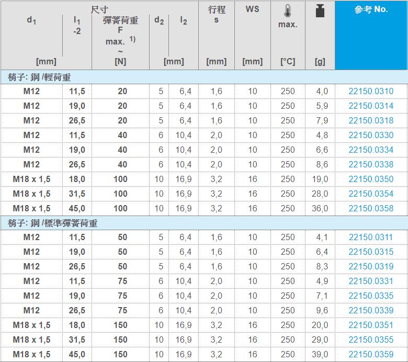The height and width of the screenshot is (362, 408).
Task: Open reference 22150.0319
Action: pos(371,267)
